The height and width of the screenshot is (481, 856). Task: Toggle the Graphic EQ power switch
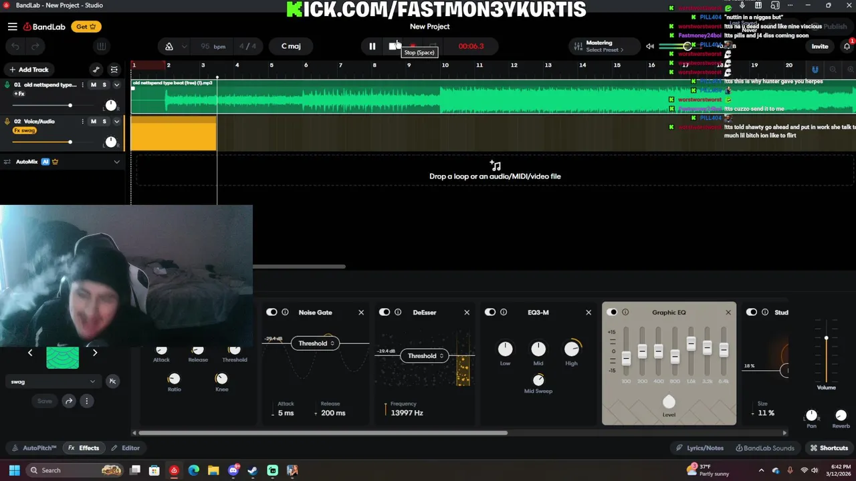612,312
